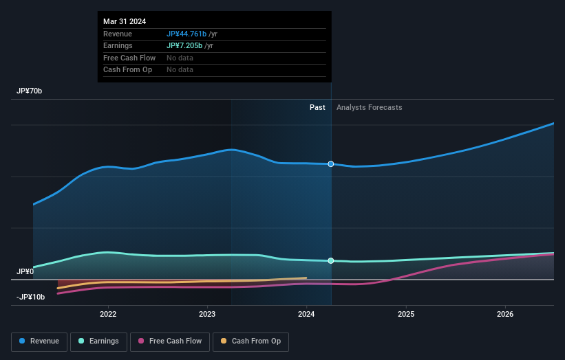Viewport: 565px width, 360px height.
Task: Click the -JP¥10b y-axis label
Action: pyautogui.click(x=31, y=297)
